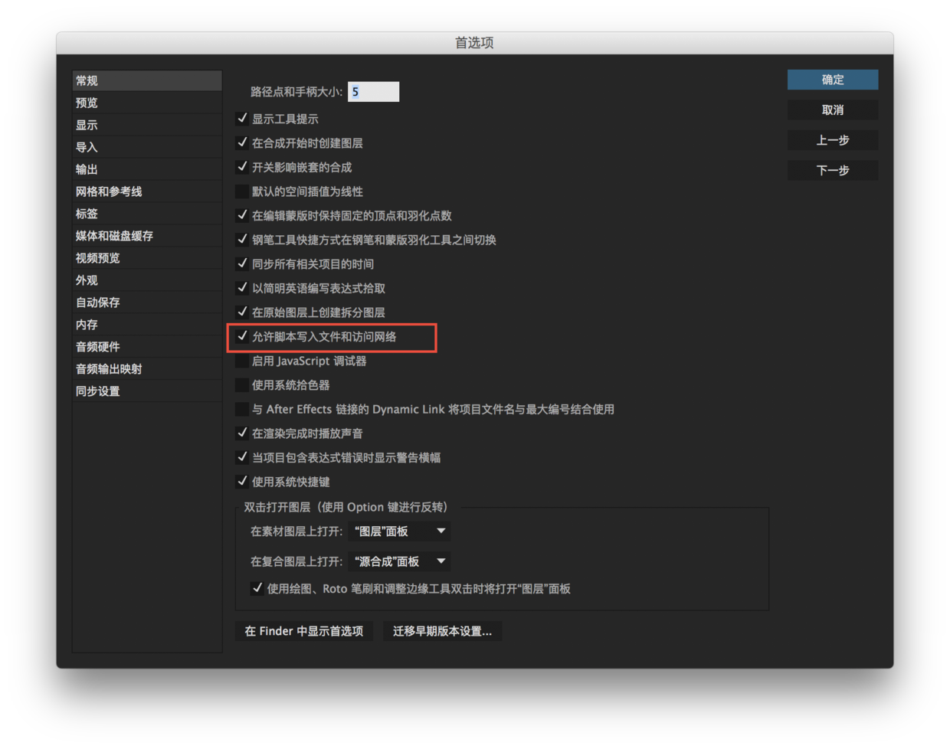
Task: Toggle 以简明英语编写表达式拾取 checkbox
Action: point(242,288)
